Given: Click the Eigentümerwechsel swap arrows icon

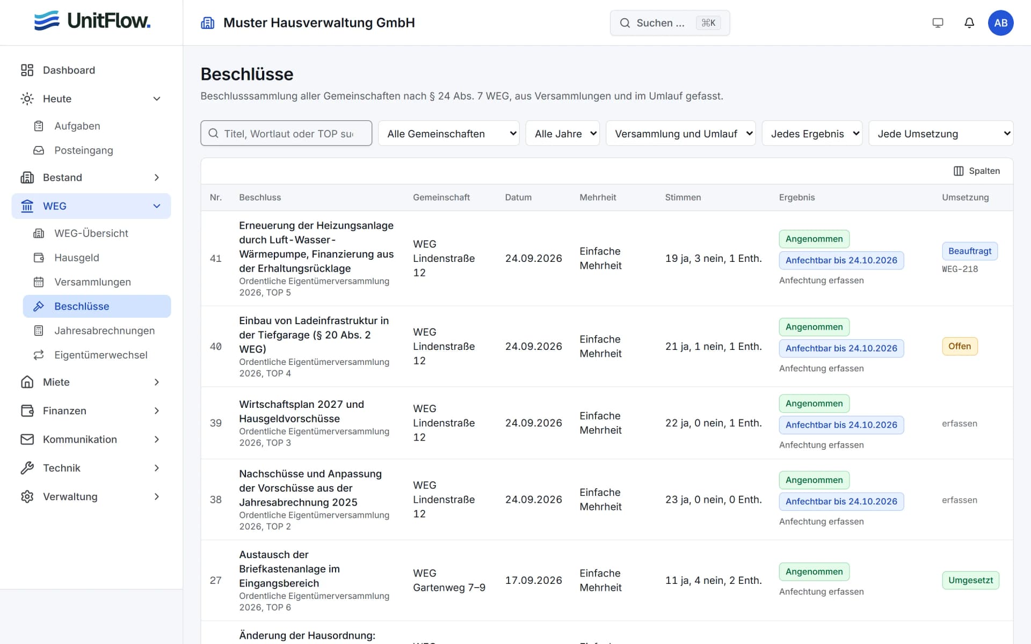Looking at the screenshot, I should (39, 355).
